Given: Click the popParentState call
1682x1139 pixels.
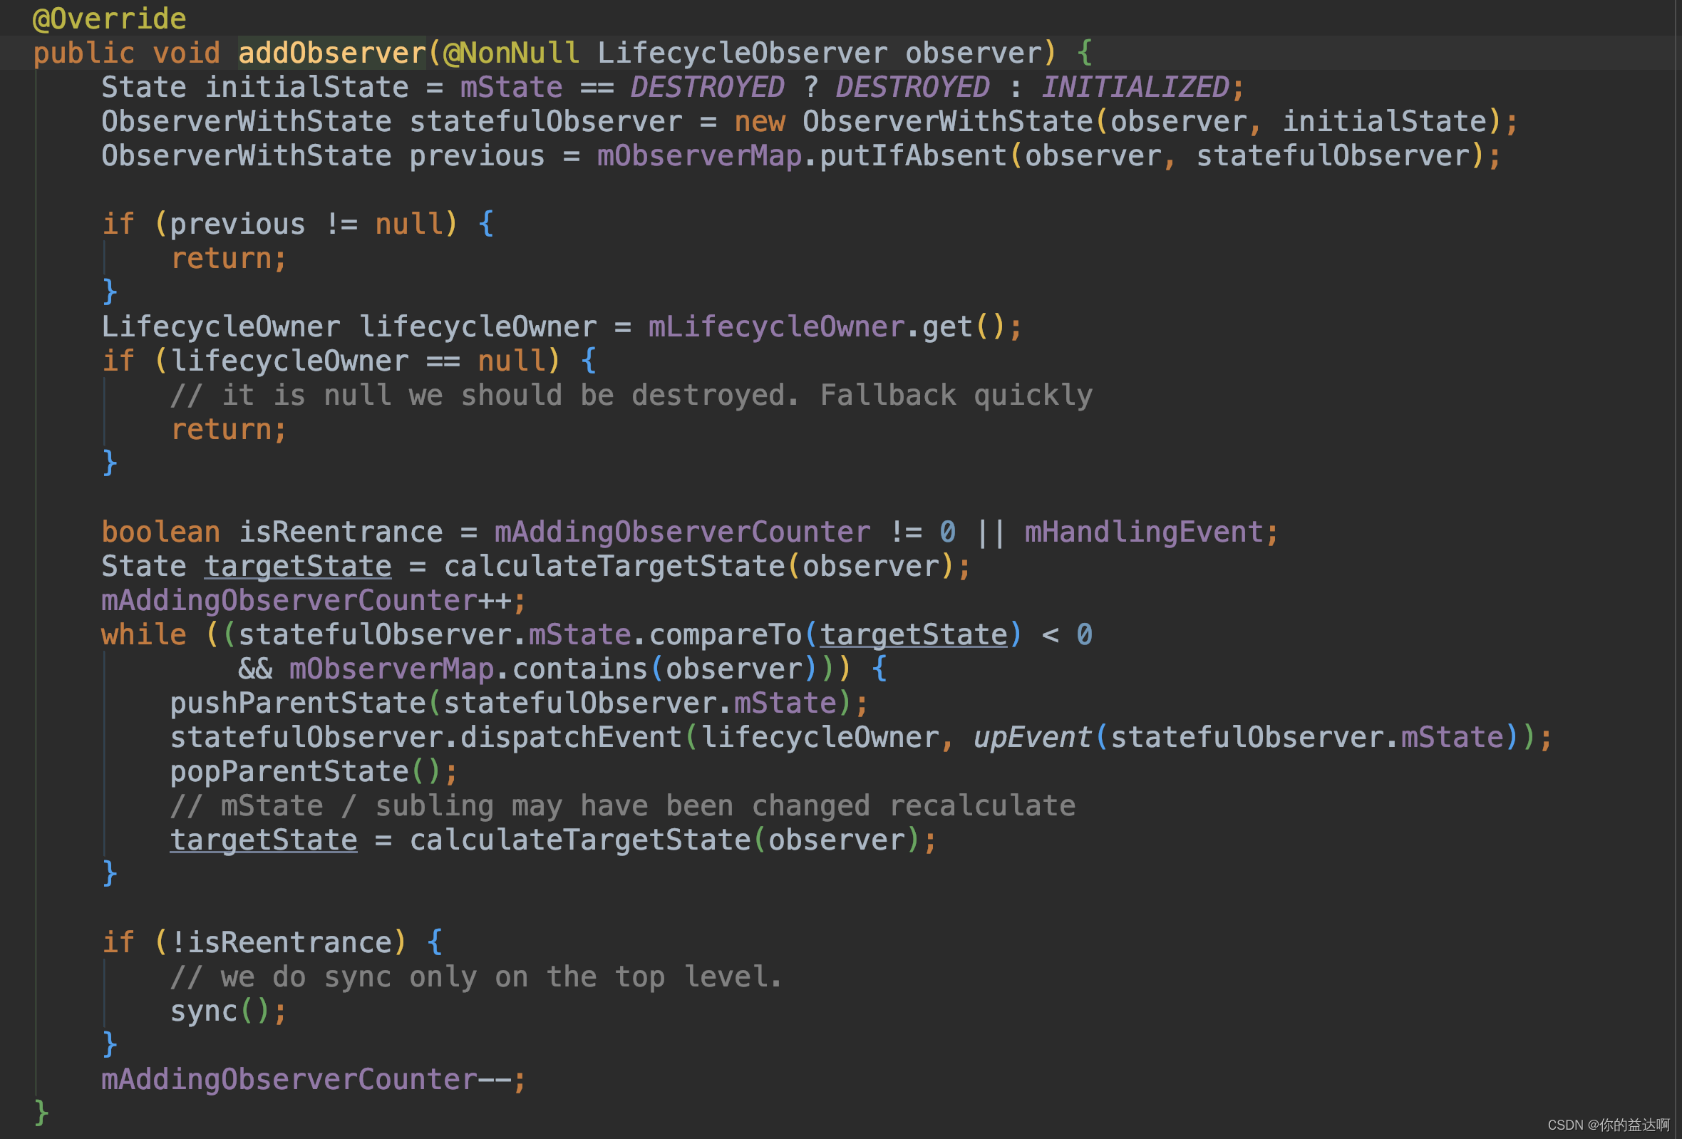Looking at the screenshot, I should (x=289, y=771).
